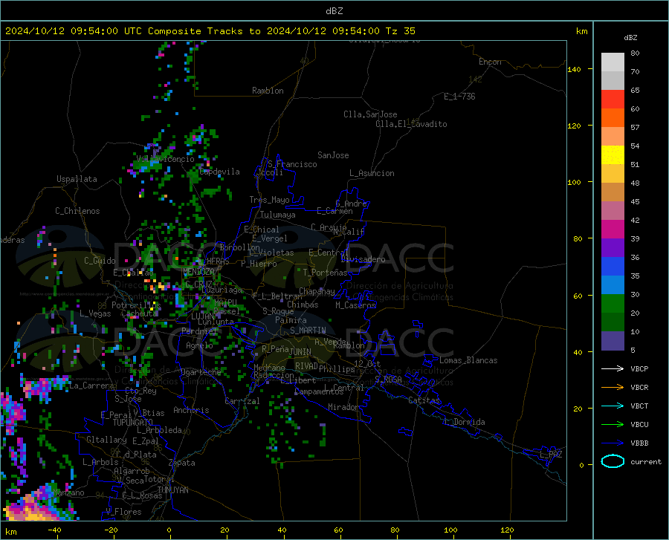Pick the dark green 10-20 dBZ swatch
669x540 pixels.
click(x=613, y=322)
